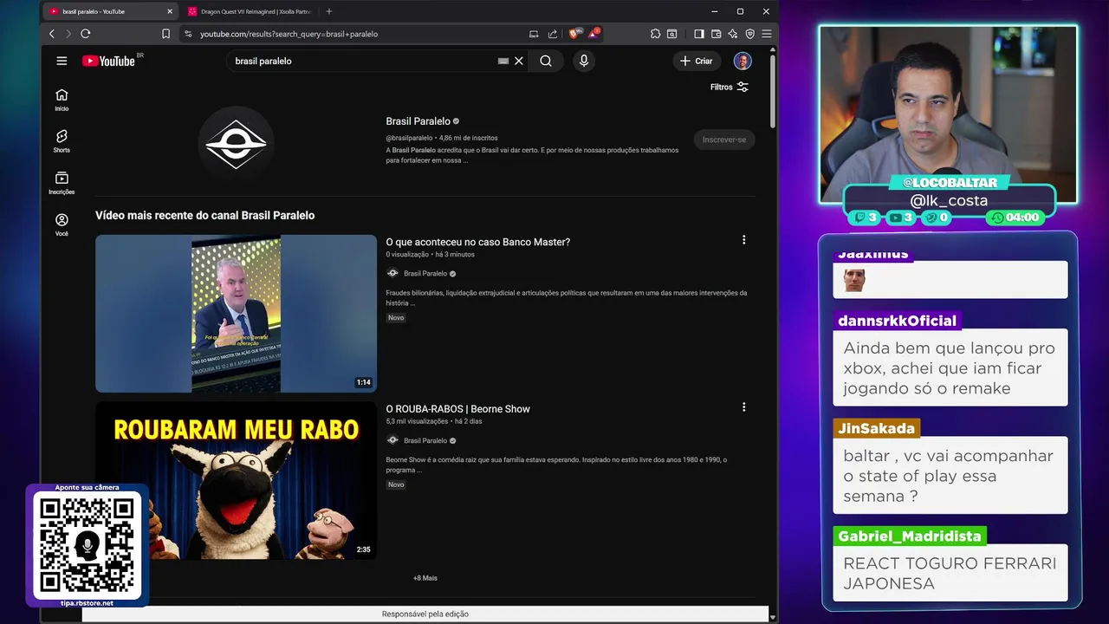This screenshot has width=1109, height=624.
Task: Click the Gabriel_Madridista chat username
Action: (x=909, y=536)
